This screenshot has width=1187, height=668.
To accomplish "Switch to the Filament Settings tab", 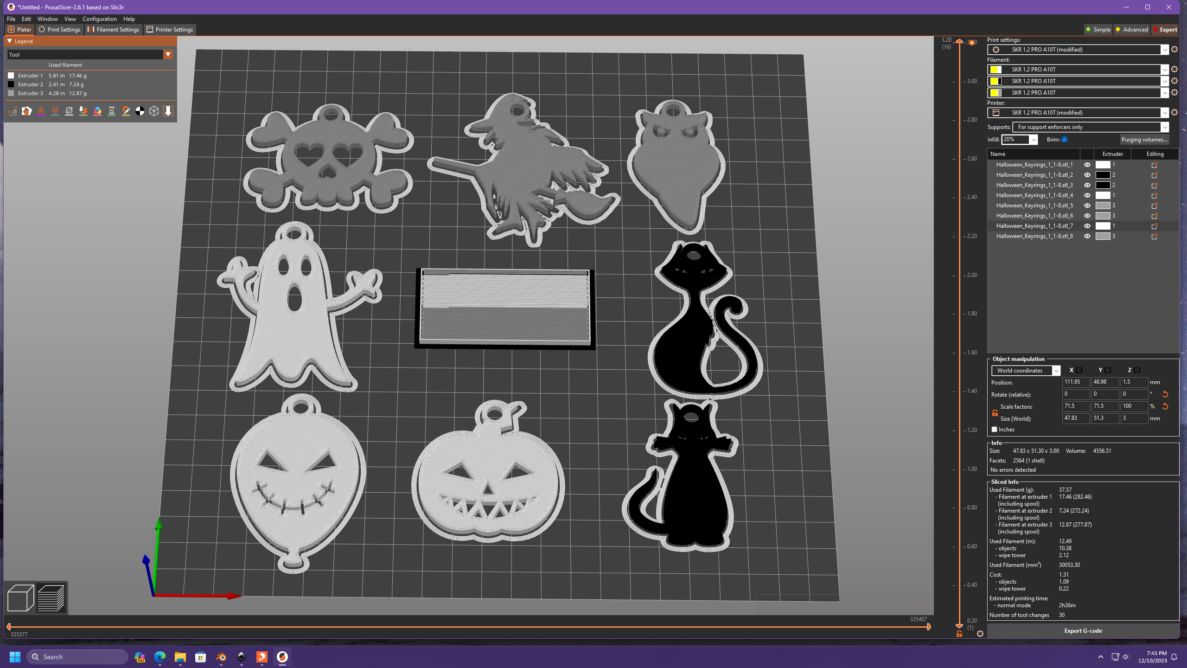I will [x=113, y=29].
